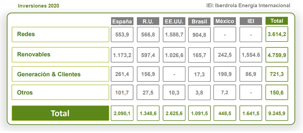Screen dimensions: 303x133
Task: Select the Brasil column header
Action: 199,21
